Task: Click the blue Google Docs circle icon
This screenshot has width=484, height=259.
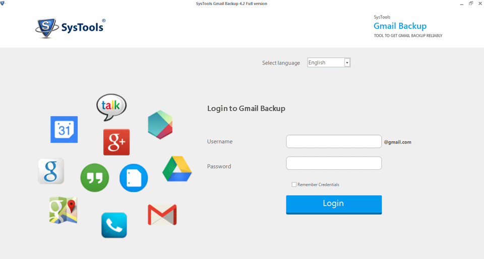Action: [134, 178]
